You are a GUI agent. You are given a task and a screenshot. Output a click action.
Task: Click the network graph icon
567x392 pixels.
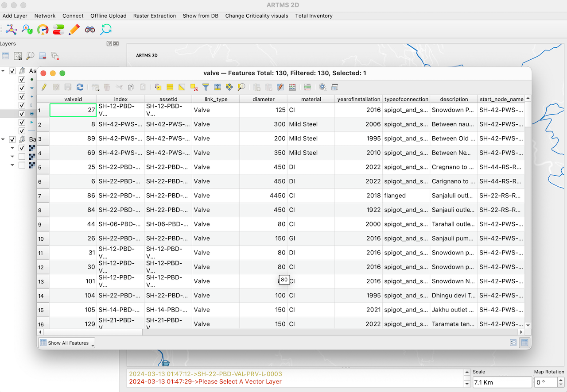point(11,30)
